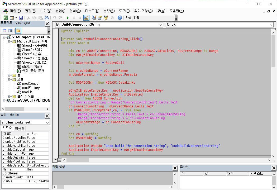Expand the ZeroVBAUtil (PERSON project node
Screen dimensions: 277x190
coord(4,101)
